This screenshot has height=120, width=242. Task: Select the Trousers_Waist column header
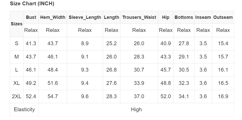pos(139,17)
